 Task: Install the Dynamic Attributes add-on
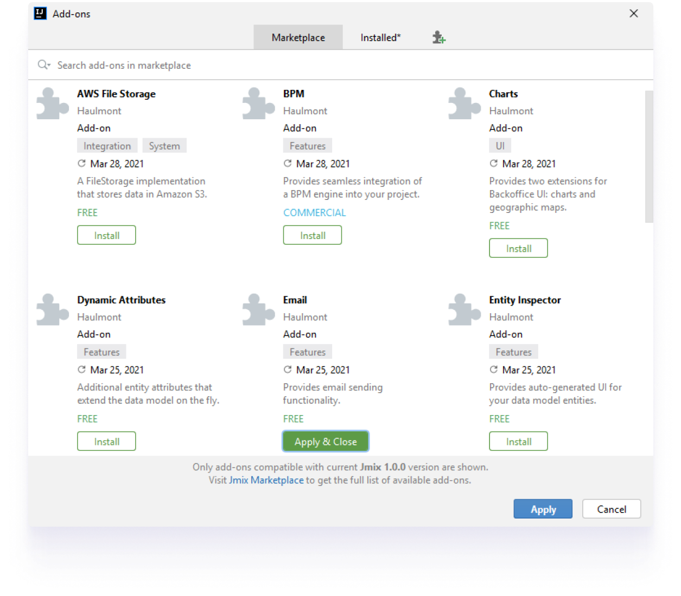point(106,441)
